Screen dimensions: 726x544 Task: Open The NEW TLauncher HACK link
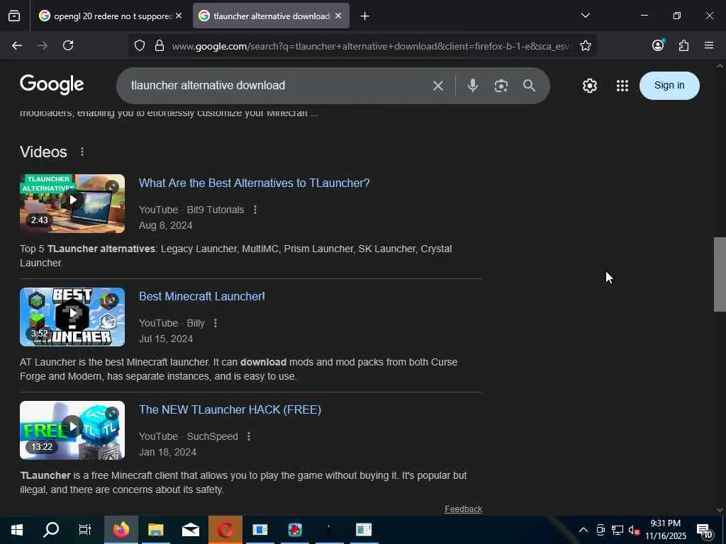point(230,410)
